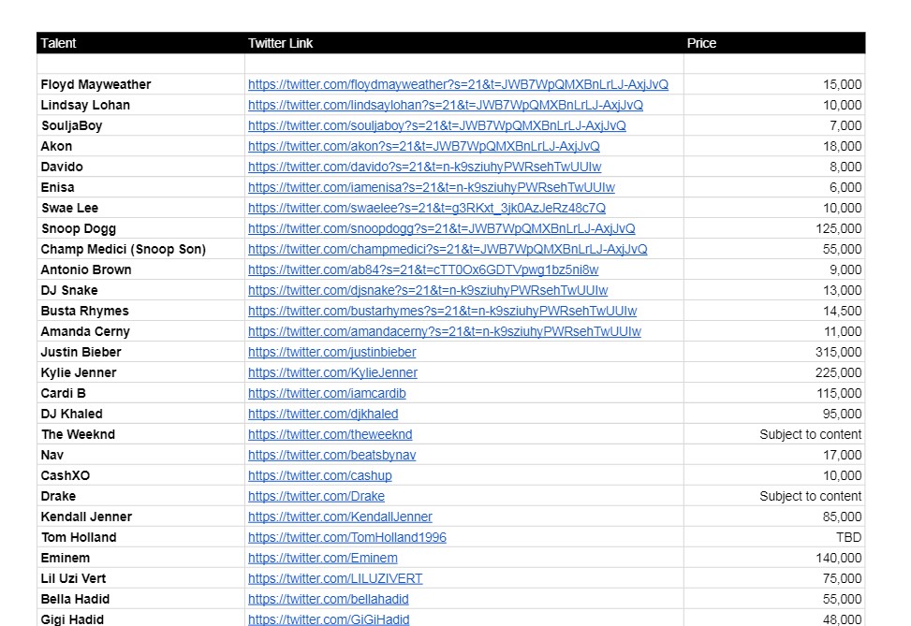Screen dimensions: 911x626
Task: Select the Amanda Cerny name cell
Action: pyautogui.click(x=141, y=331)
